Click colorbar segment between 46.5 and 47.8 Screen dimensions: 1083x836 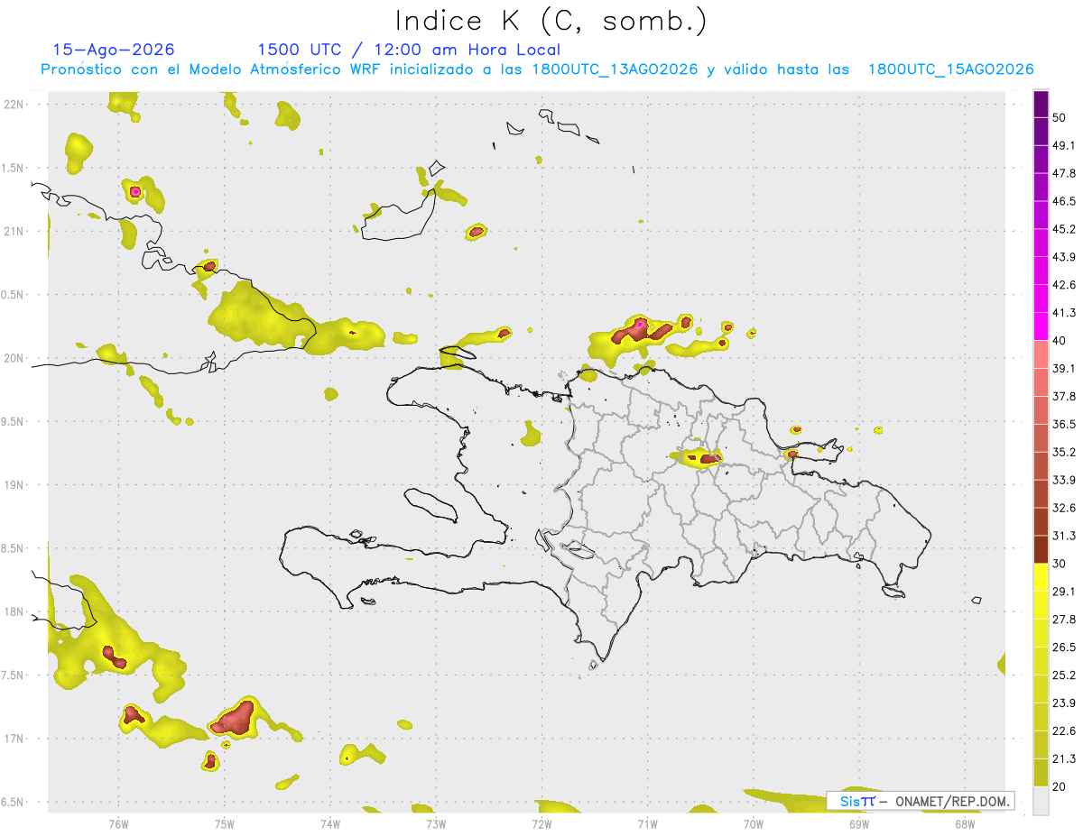(x=1041, y=187)
